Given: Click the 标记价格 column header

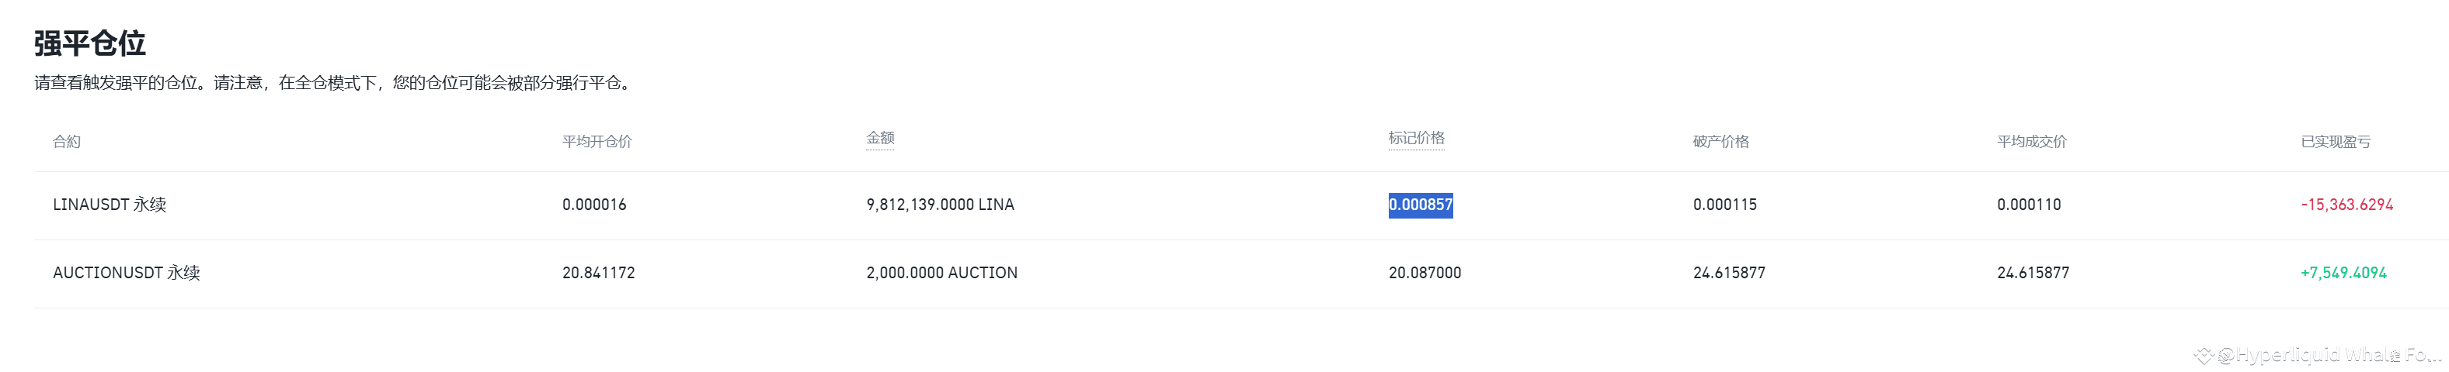Looking at the screenshot, I should click(1416, 138).
